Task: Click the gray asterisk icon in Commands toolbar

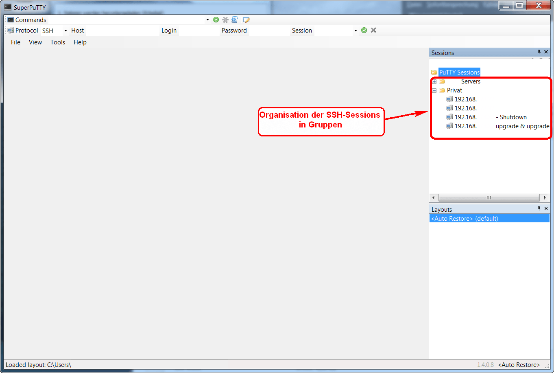Action: [x=225, y=20]
